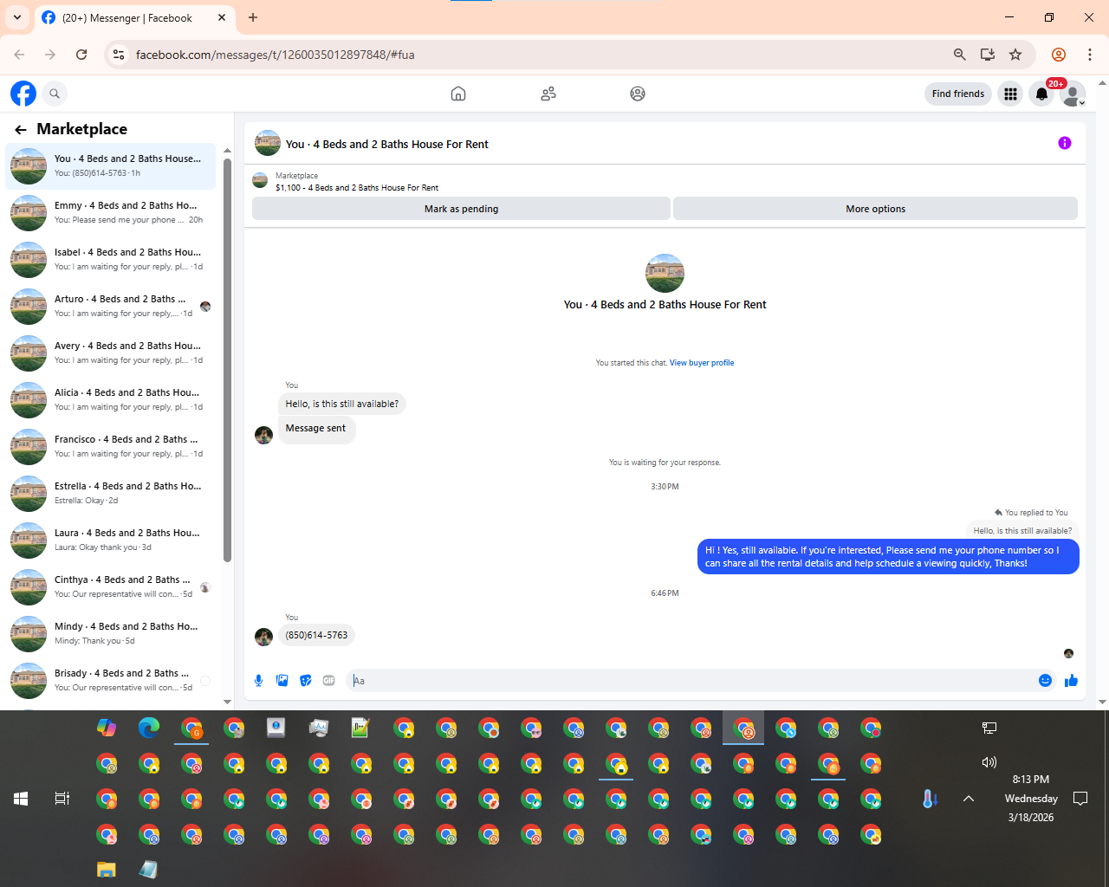The image size is (1109, 887).
Task: Open the View buyer profile link
Action: click(702, 363)
